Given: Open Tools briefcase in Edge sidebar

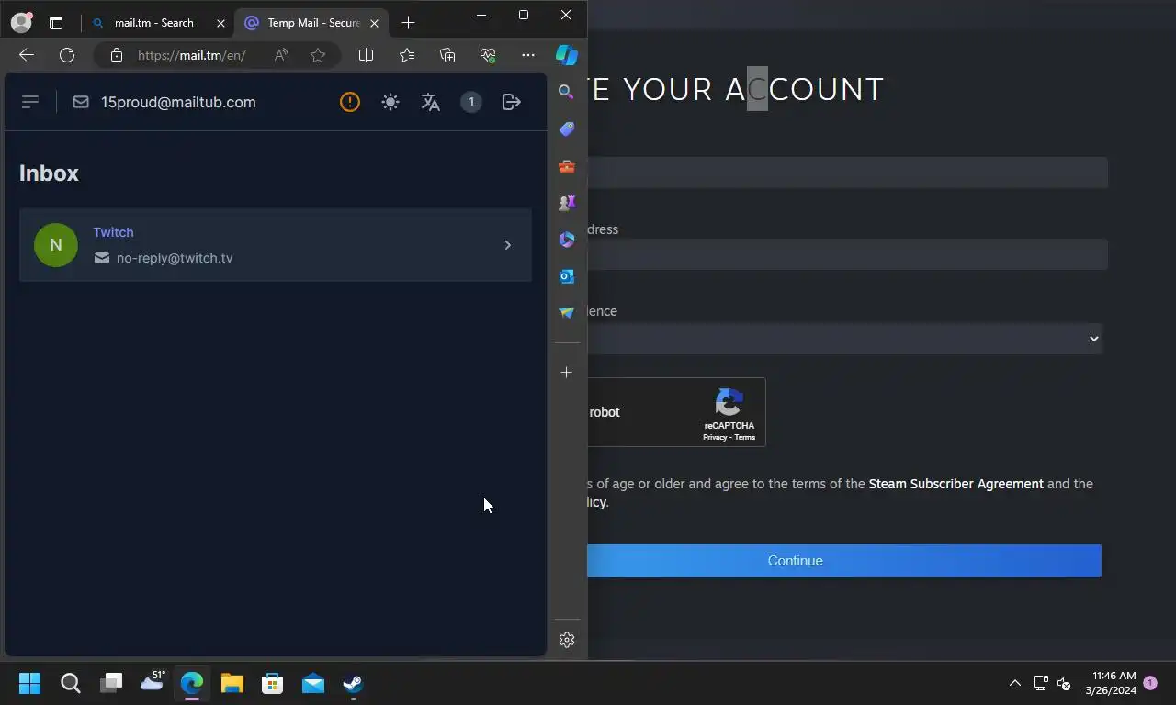Looking at the screenshot, I should coord(567,166).
